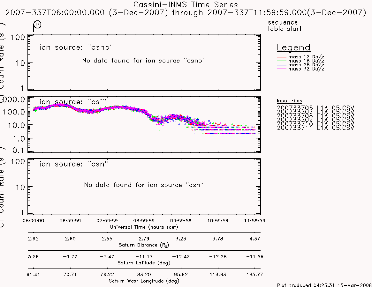
Task: Click the 06:59:59 time axis label
Action: (x=70, y=221)
